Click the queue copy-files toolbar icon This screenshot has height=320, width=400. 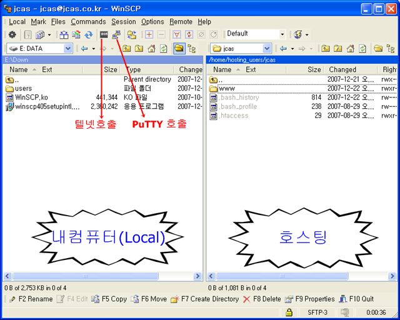tap(40, 34)
